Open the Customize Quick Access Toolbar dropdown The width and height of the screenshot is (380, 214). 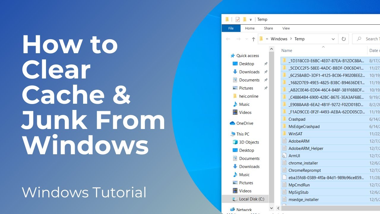pyautogui.click(x=251, y=20)
